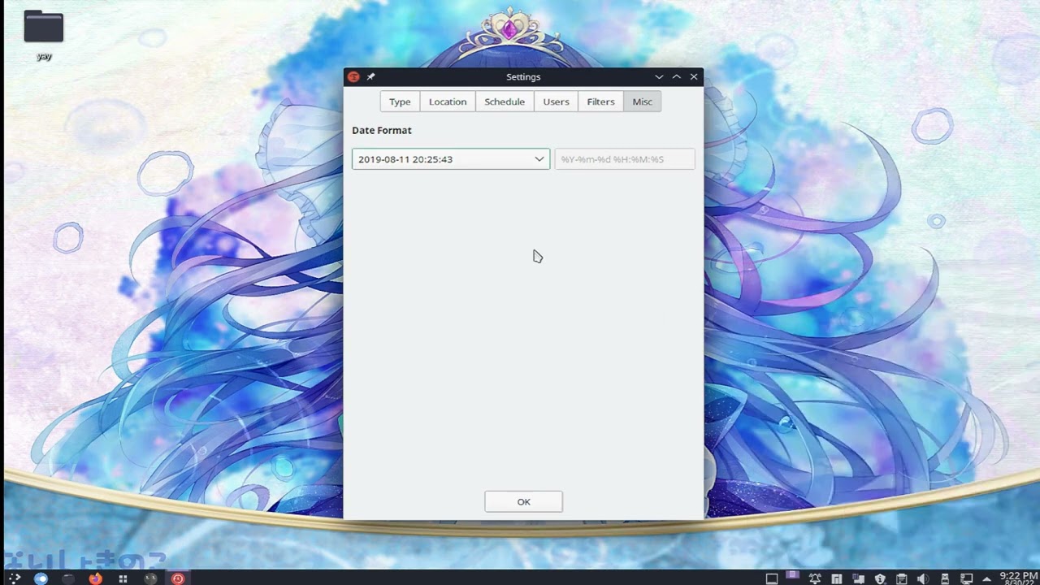Viewport: 1040px width, 585px height.
Task: Click the removable device tray icon
Action: coord(945,578)
